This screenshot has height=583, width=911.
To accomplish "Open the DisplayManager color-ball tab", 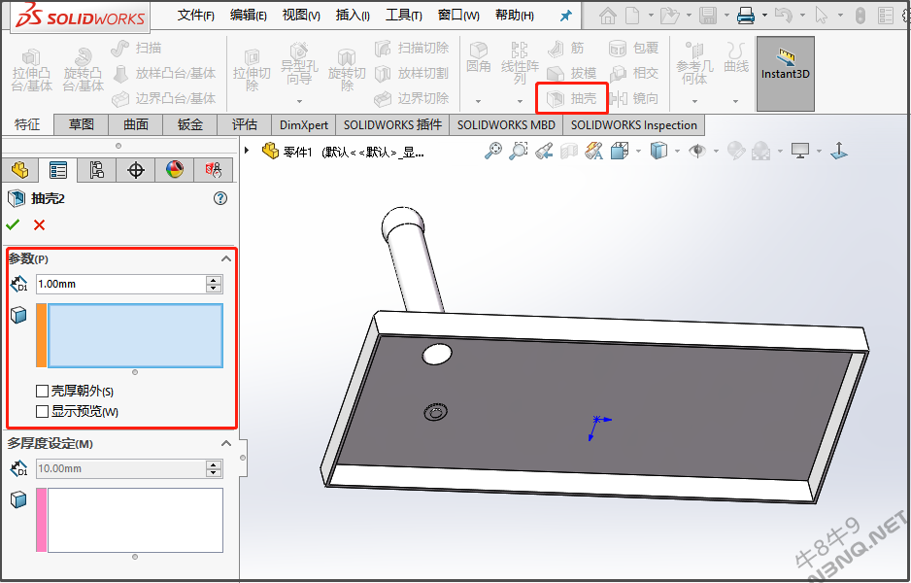I will 174,170.
